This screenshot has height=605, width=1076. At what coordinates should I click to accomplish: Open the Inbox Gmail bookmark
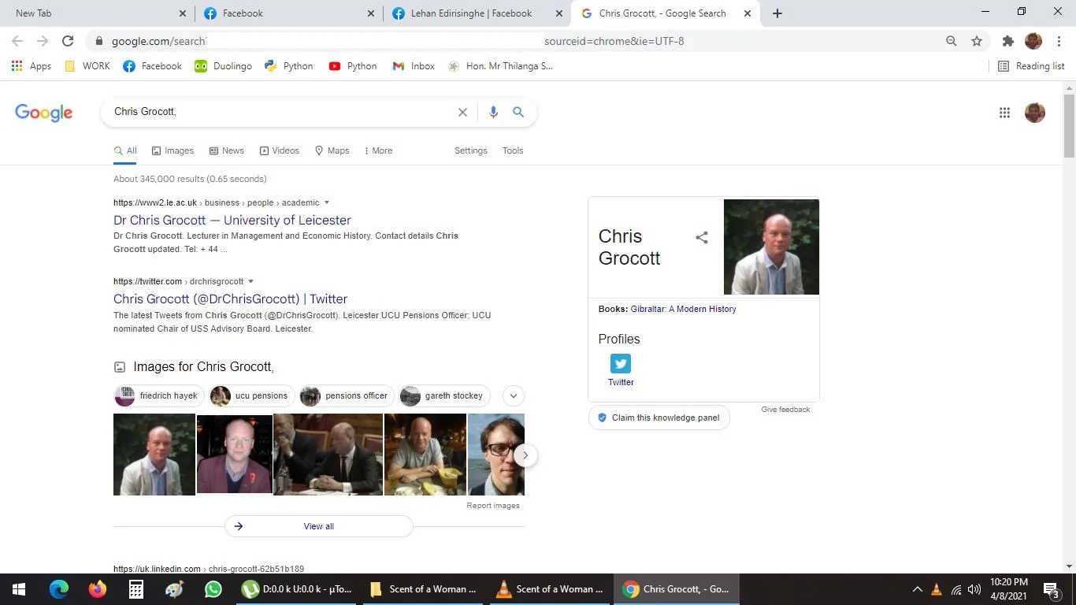[414, 66]
